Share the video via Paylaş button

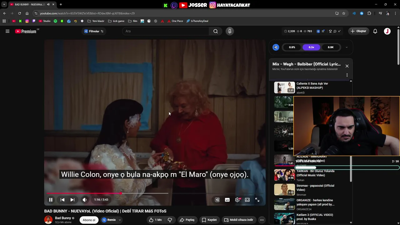pyautogui.click(x=187, y=220)
